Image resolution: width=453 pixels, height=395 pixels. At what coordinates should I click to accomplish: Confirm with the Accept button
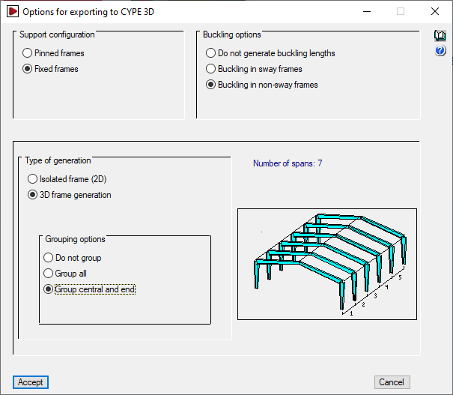(31, 382)
